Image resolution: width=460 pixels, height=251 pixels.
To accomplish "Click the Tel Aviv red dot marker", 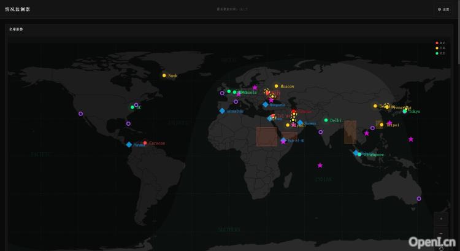I will point(273,116).
